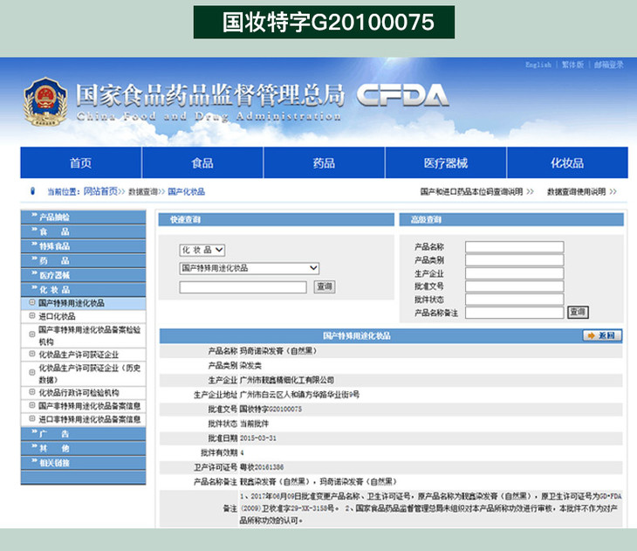637x551 pixels.
Task: Click expand icon beside 进口化妆品
Action: click(x=32, y=316)
